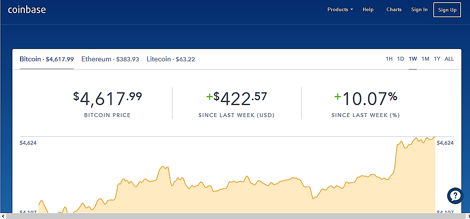The image size is (470, 219).
Task: Click the right $4,624 axis label
Action: [445, 143]
